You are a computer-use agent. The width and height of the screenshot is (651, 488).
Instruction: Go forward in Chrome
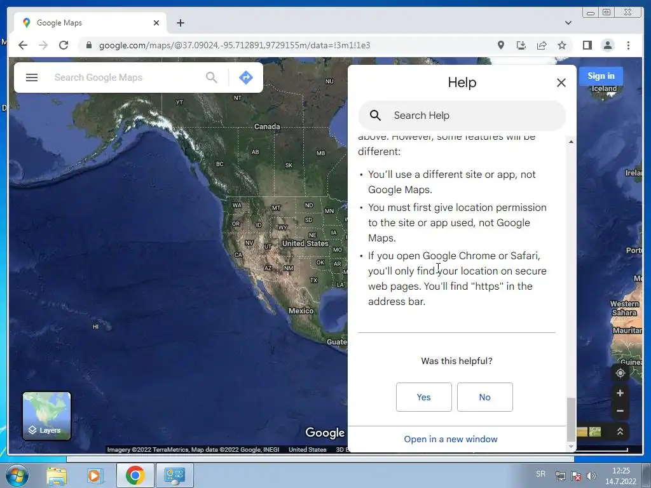coord(43,45)
